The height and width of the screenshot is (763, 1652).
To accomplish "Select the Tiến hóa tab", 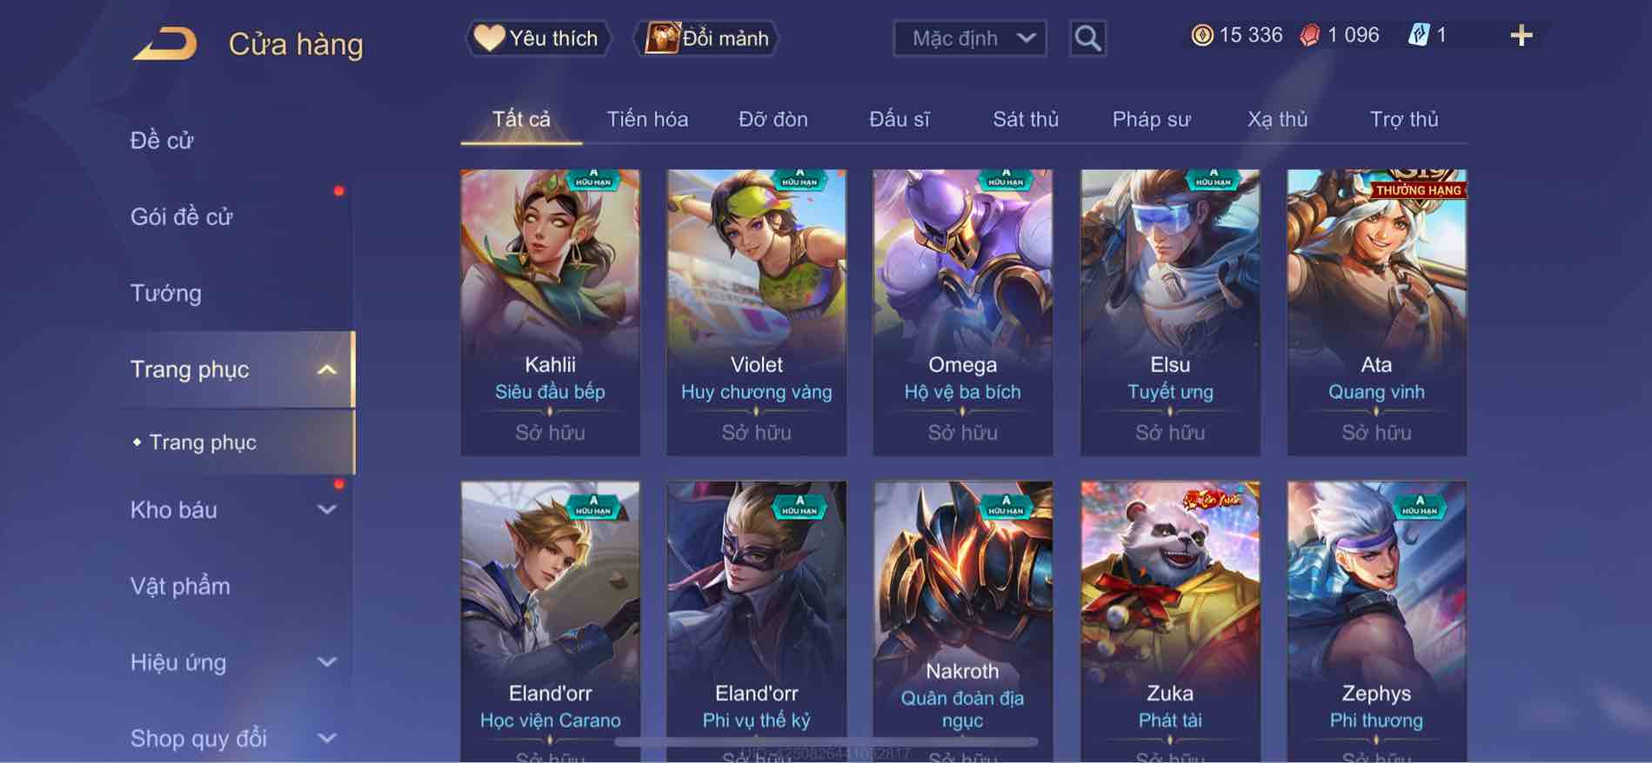I will [x=647, y=119].
